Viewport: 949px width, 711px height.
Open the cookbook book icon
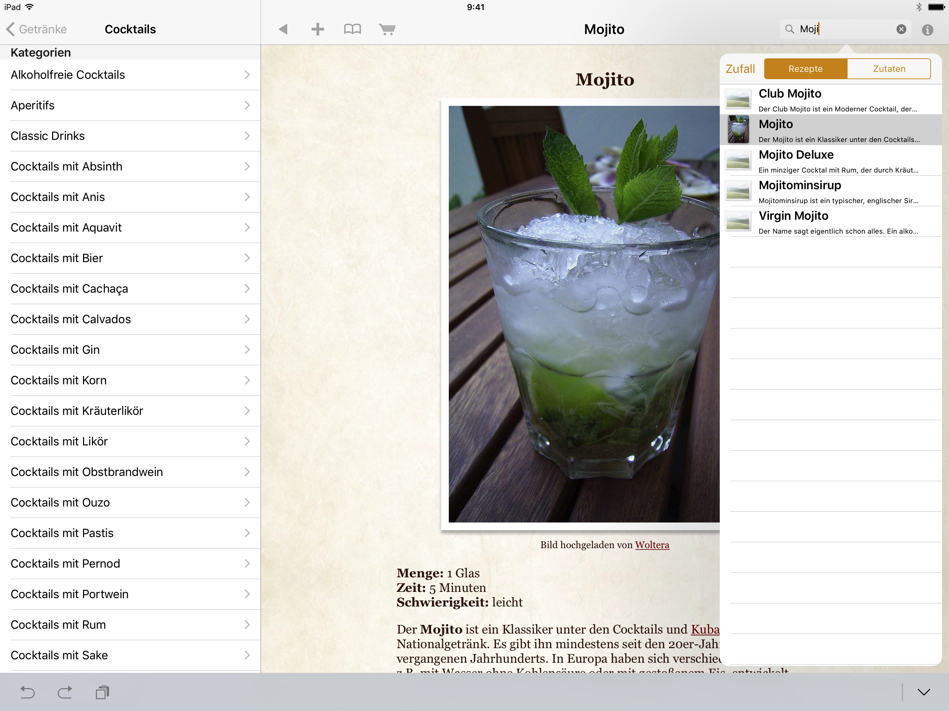tap(352, 29)
